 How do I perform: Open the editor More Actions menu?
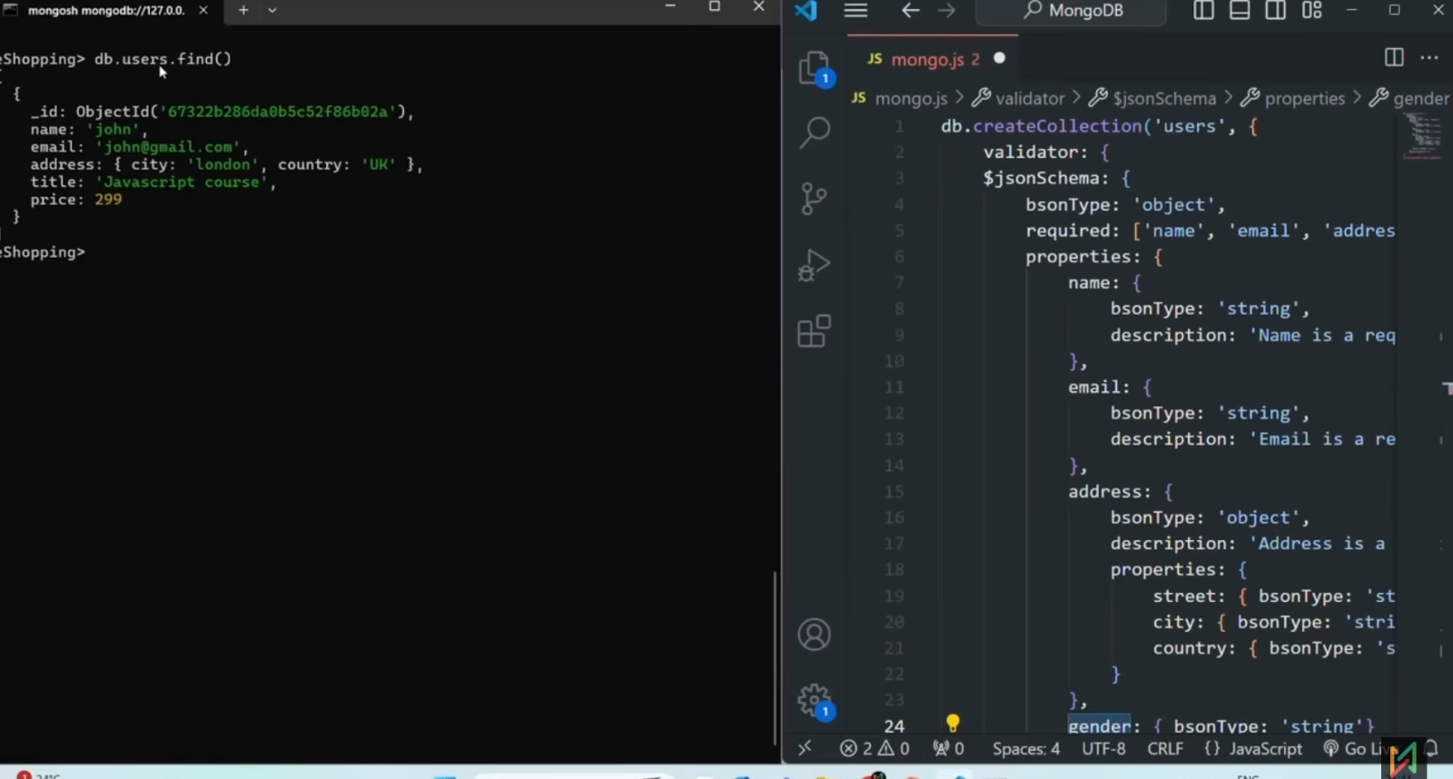pyautogui.click(x=1429, y=57)
